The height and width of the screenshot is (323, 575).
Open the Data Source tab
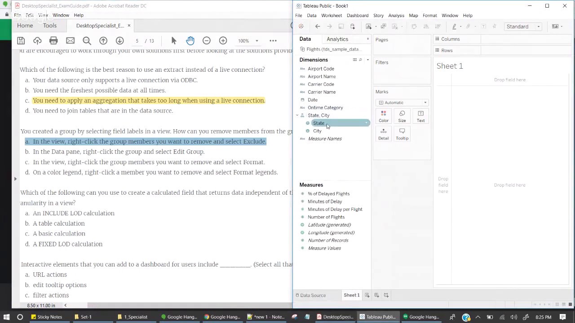click(311, 295)
